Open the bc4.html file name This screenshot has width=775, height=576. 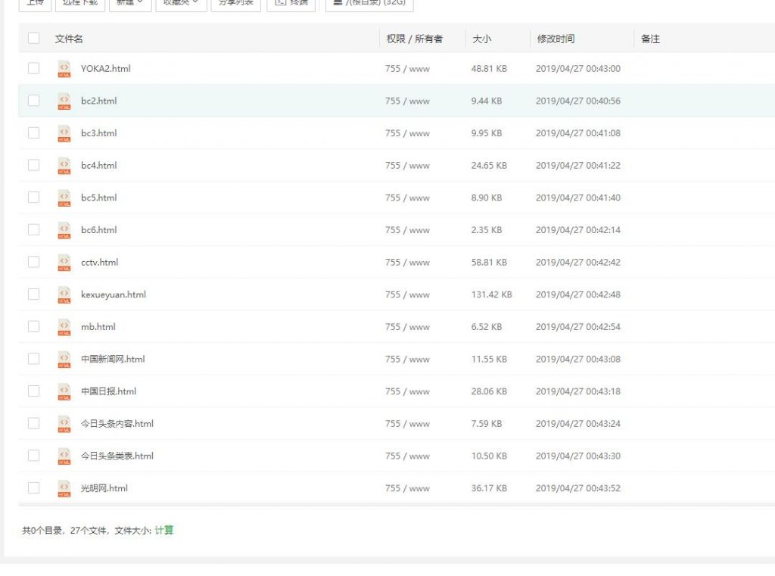(x=99, y=166)
